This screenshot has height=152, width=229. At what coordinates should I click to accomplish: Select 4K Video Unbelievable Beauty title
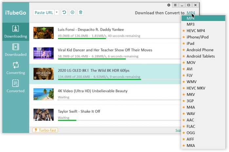pyautogui.click(x=93, y=91)
